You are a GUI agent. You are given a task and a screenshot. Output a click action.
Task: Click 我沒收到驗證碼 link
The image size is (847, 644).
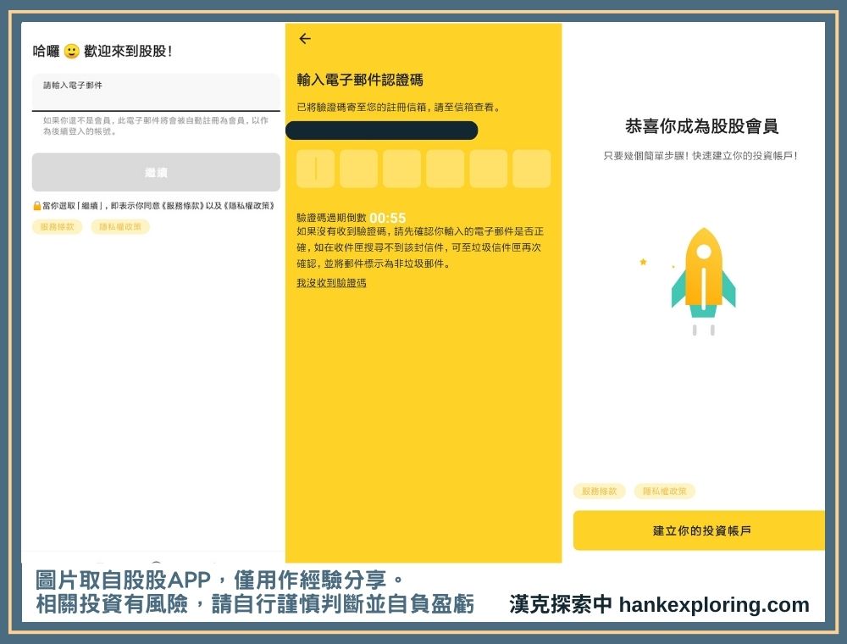coord(331,282)
